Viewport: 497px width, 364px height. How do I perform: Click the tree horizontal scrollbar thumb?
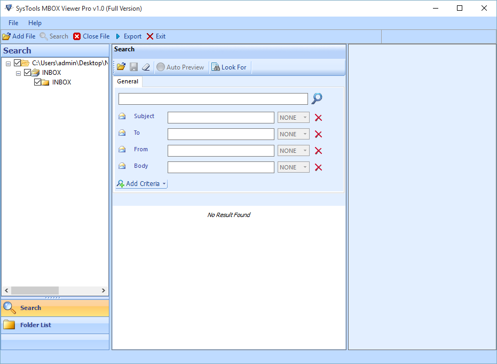click(x=35, y=290)
